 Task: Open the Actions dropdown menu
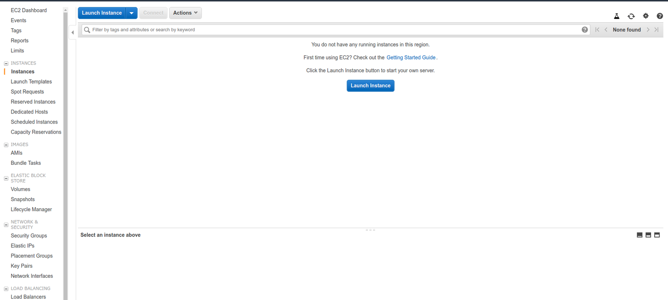pyautogui.click(x=185, y=13)
